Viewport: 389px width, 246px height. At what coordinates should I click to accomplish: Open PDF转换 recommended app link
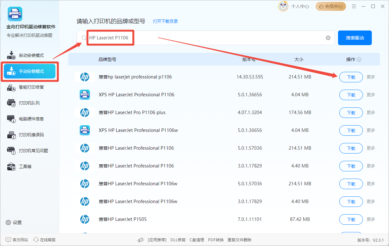pyautogui.click(x=216, y=240)
